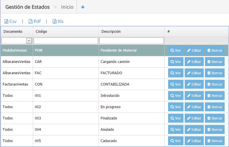Delete the Caducado row
Viewport: 229px width, 147px height.
[215, 141]
